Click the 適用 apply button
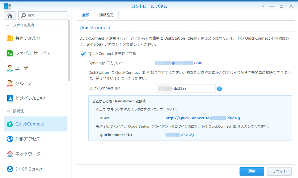Image resolution: width=298 pixels, height=178 pixels. pos(252,171)
